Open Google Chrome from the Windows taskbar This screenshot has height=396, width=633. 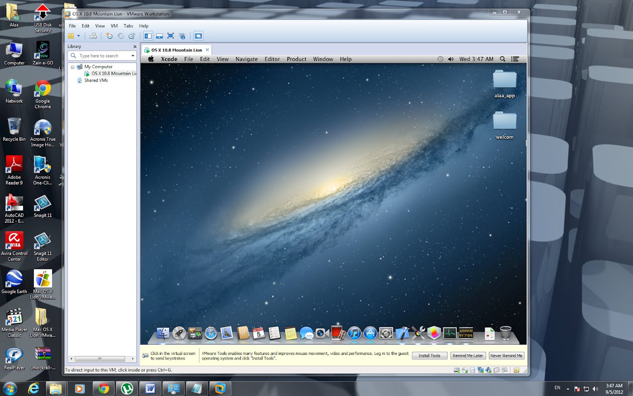(104, 388)
